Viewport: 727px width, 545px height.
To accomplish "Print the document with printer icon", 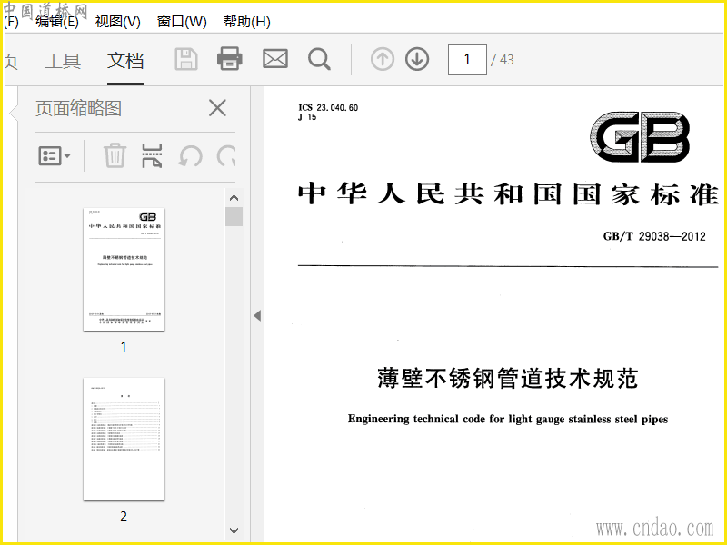I will [x=230, y=59].
